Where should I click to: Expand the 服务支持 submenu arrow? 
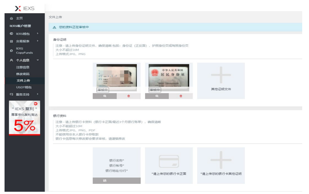pos(37,94)
